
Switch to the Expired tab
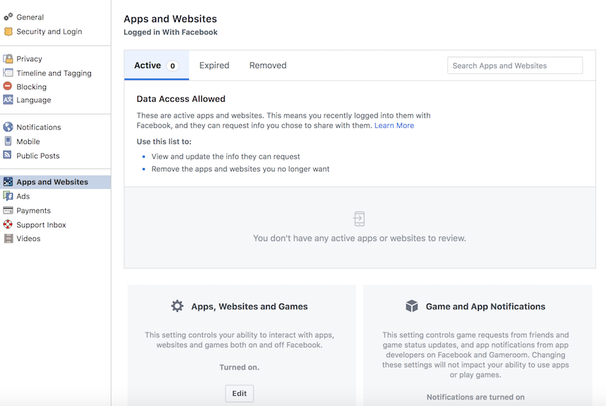(x=214, y=65)
